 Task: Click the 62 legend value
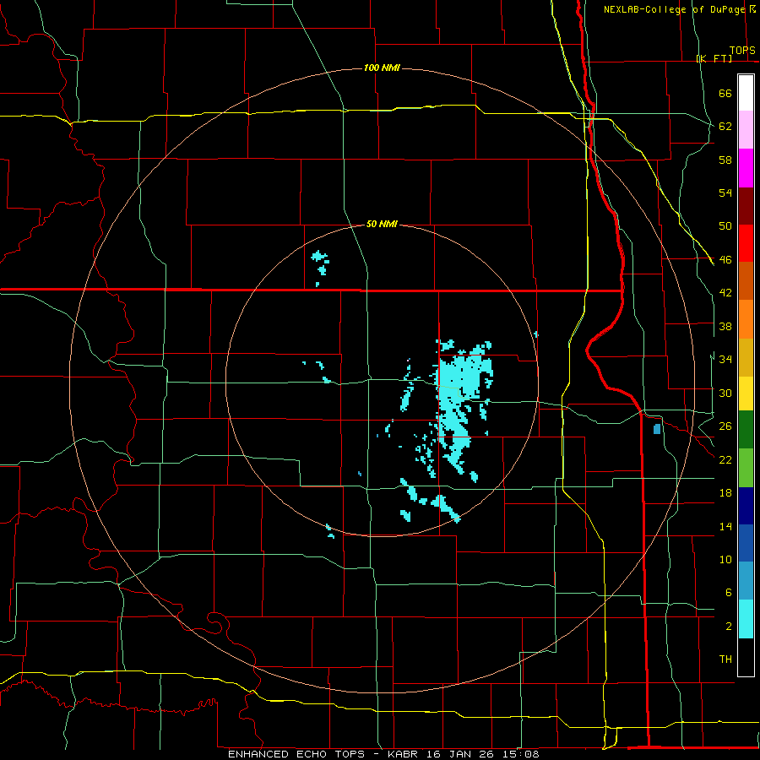(x=725, y=127)
